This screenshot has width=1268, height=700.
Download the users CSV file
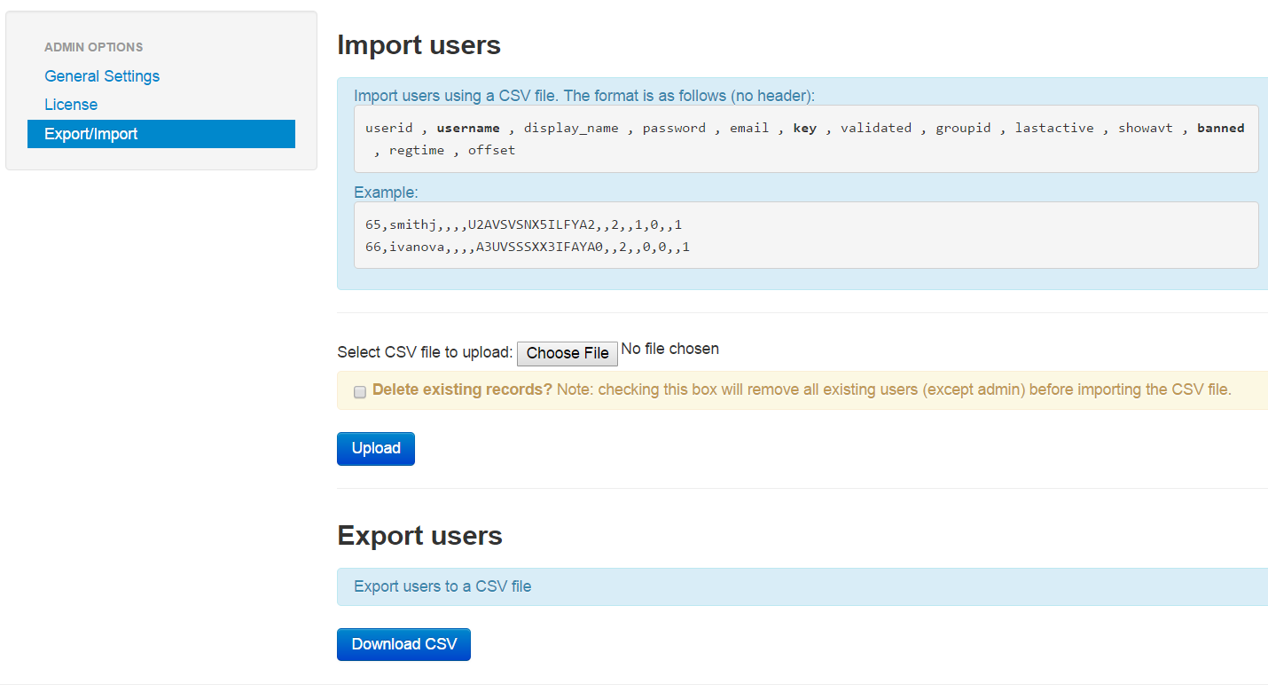pyautogui.click(x=403, y=644)
